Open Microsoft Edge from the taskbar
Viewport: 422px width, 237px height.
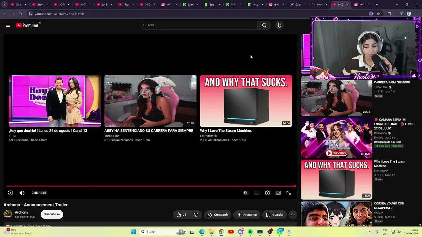202,232
